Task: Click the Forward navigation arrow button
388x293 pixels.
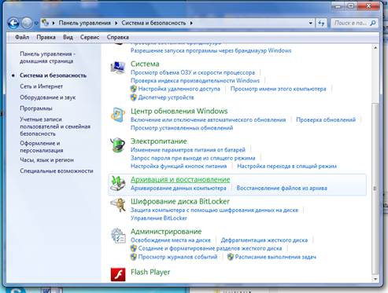Action: [x=27, y=23]
